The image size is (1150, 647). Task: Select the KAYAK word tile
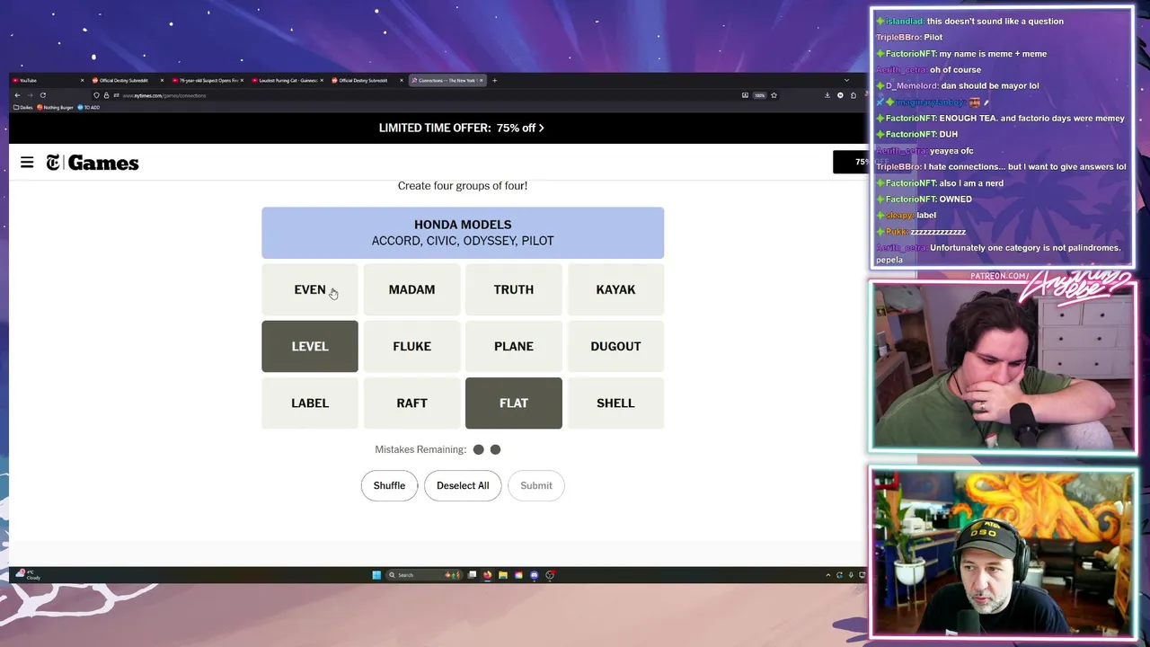point(615,289)
